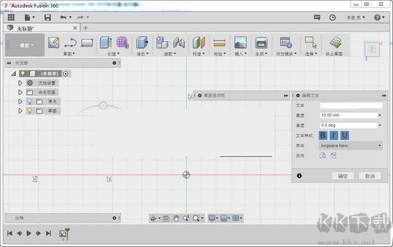393x247 pixels.
Task: Click the Make 3D print icon
Action: click(x=261, y=43)
